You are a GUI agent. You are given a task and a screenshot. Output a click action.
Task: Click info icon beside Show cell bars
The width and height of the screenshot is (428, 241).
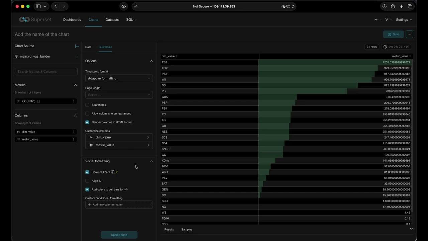click(113, 172)
